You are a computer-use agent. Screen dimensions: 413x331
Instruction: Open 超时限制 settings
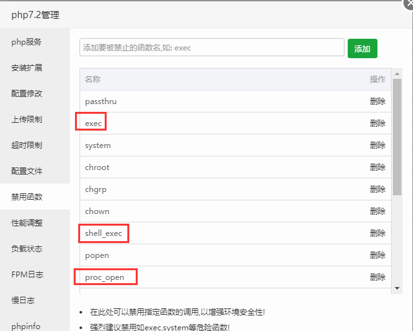pyautogui.click(x=35, y=145)
